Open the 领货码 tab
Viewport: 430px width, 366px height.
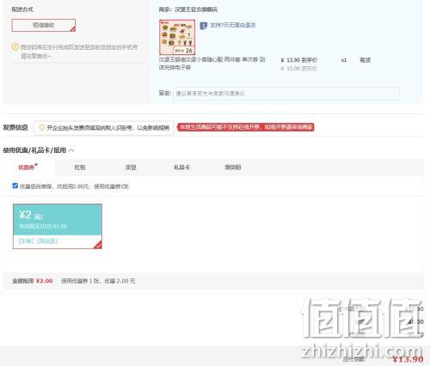233,168
